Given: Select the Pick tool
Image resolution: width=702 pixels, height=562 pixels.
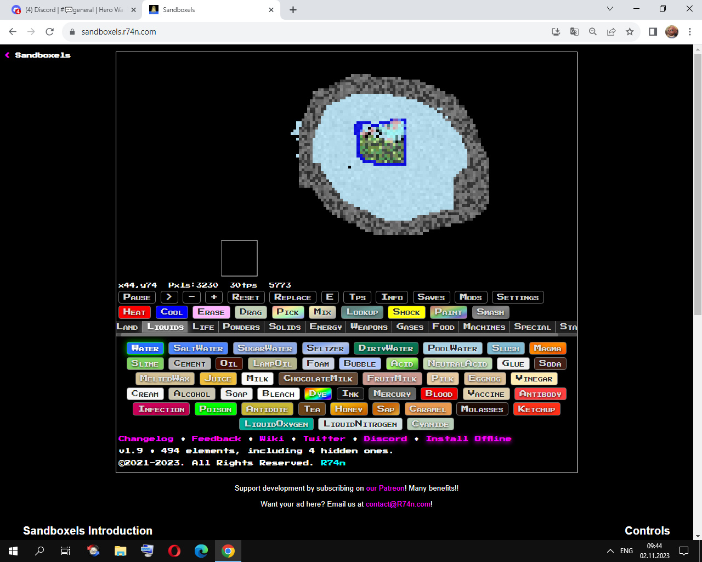Looking at the screenshot, I should (287, 312).
